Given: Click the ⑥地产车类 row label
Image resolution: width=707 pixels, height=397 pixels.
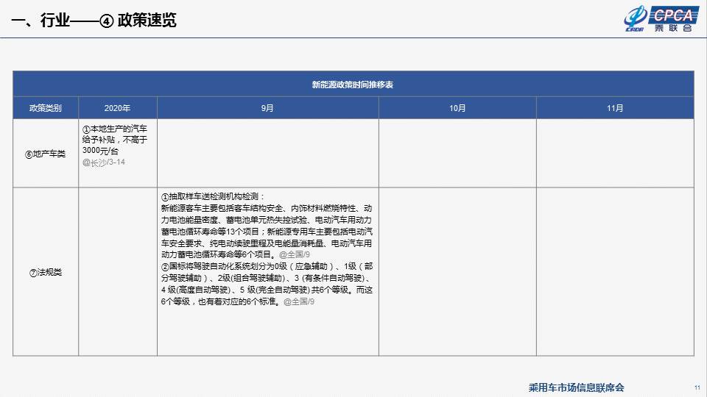Looking at the screenshot, I should (46, 154).
